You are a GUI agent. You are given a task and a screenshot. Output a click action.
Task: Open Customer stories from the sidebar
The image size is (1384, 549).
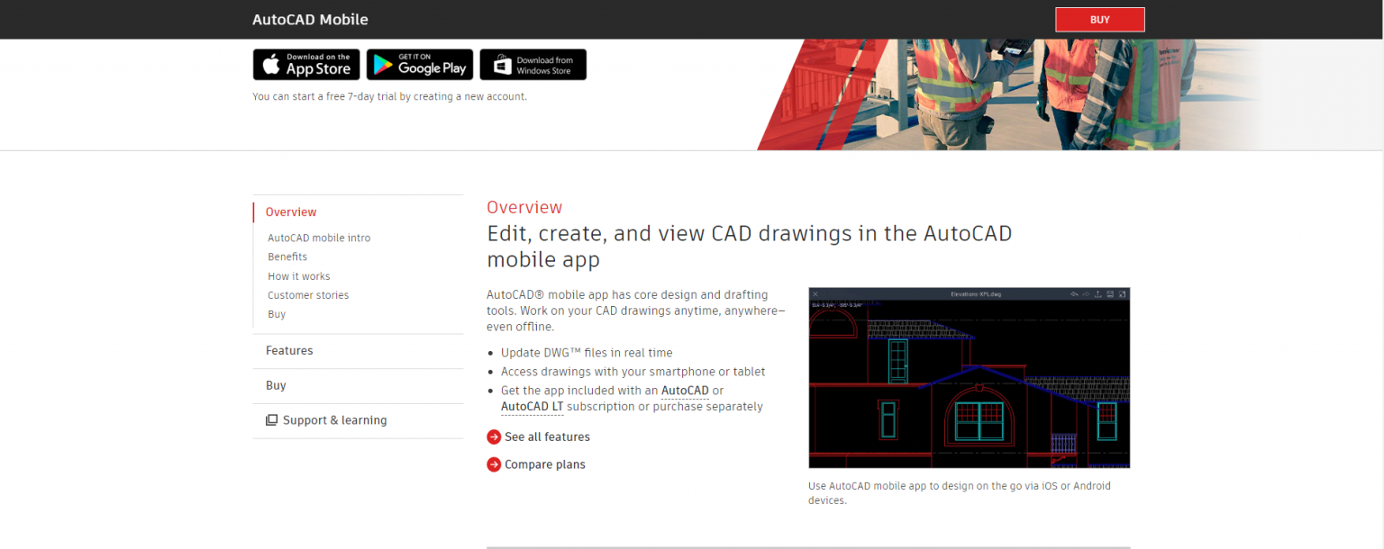click(308, 295)
